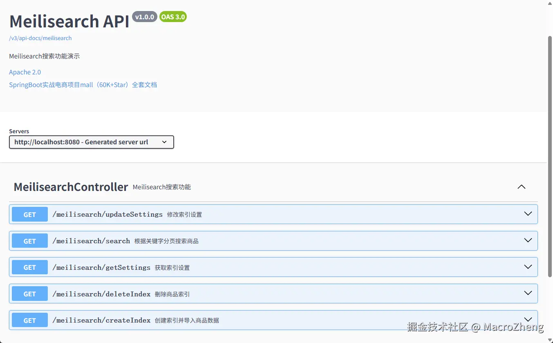The image size is (553, 343).
Task: Click GET button for createIndex endpoint
Action: [30, 321]
